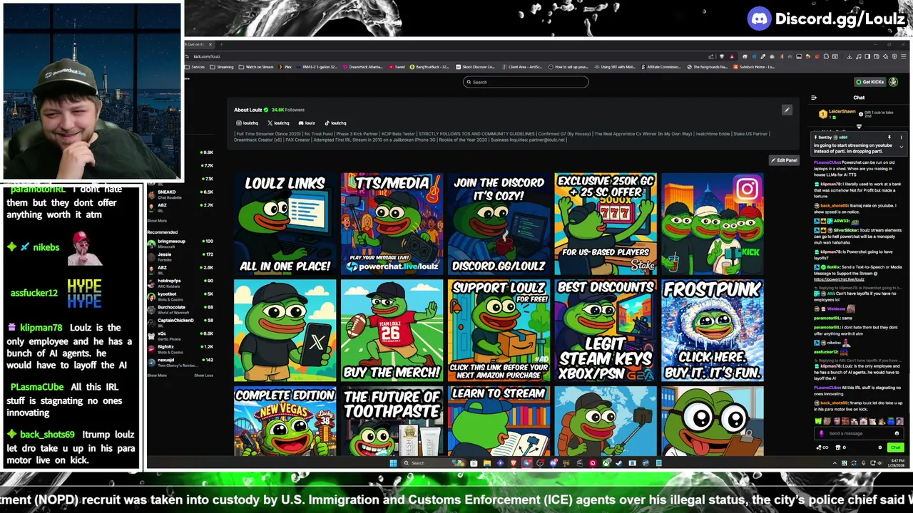Open the LOULZ LINKS panel image
This screenshot has width=913, height=513.
click(x=285, y=224)
